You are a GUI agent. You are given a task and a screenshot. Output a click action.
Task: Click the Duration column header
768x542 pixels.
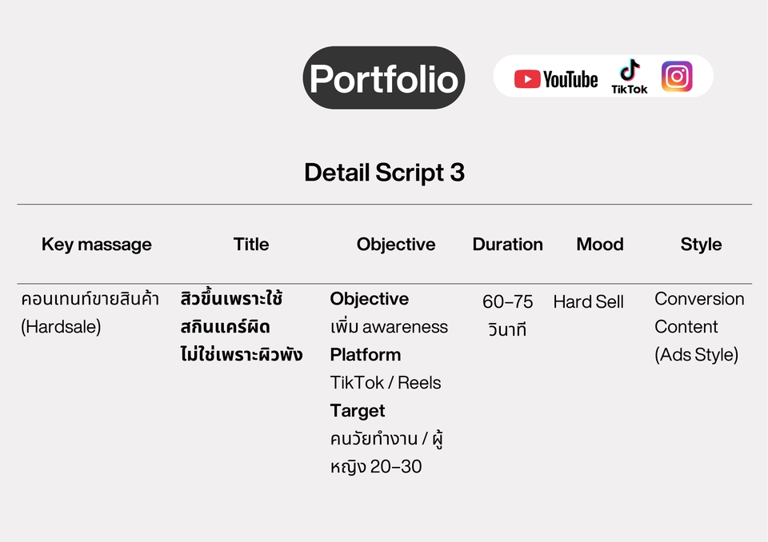pos(507,244)
